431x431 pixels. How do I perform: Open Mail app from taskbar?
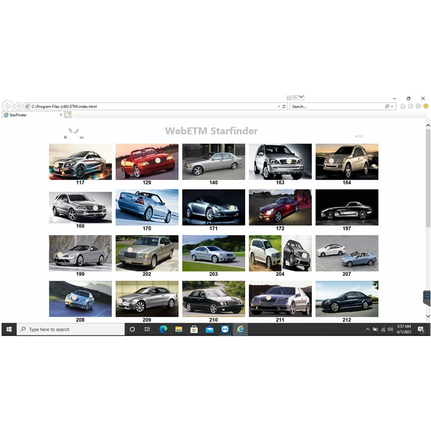point(210,329)
